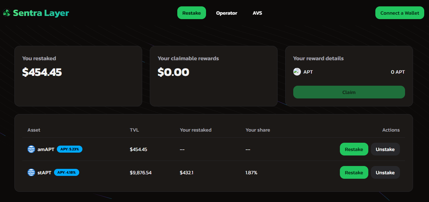Restake the amAPT asset

(354, 149)
